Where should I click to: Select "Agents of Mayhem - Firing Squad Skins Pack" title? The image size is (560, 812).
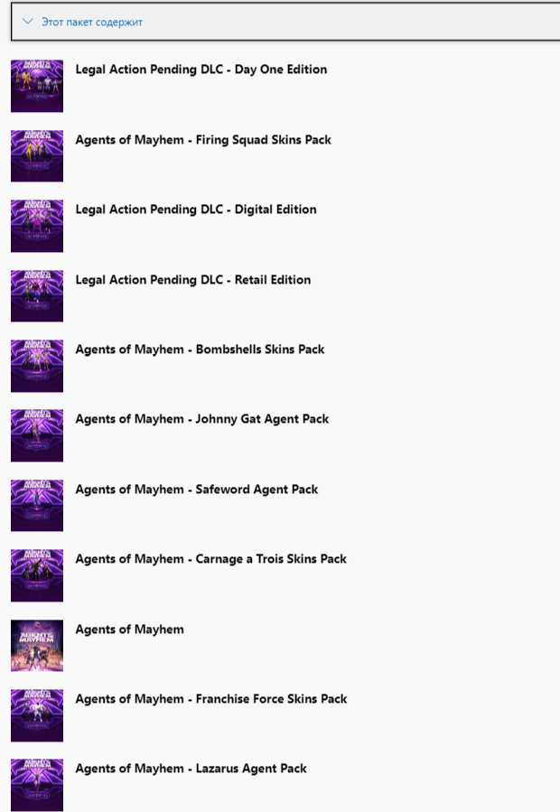pyautogui.click(x=203, y=140)
